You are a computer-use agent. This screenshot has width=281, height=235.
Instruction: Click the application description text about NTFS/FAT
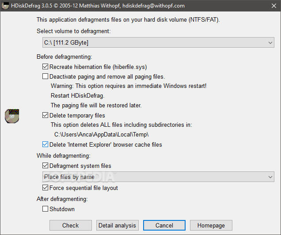tap(128, 19)
